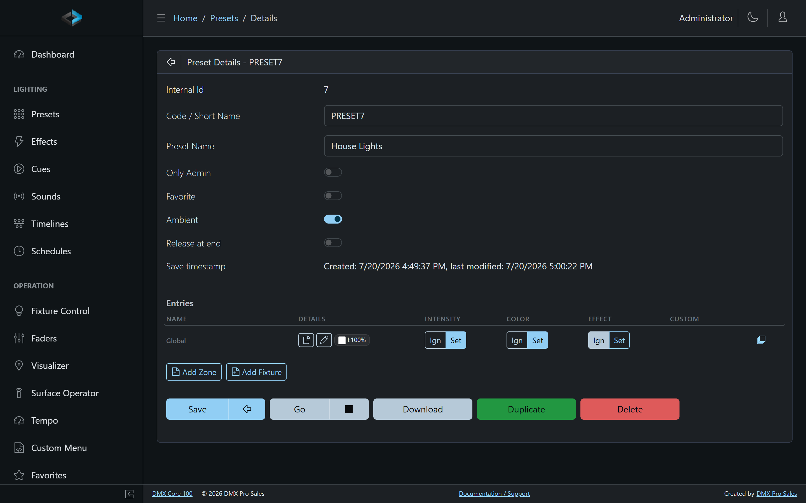Toggle the hamburger sidebar menu
This screenshot has height=503, width=806.
tap(161, 18)
